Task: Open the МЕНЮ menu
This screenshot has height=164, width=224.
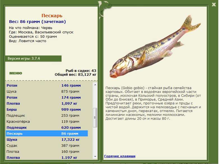Action: [x=16, y=73]
